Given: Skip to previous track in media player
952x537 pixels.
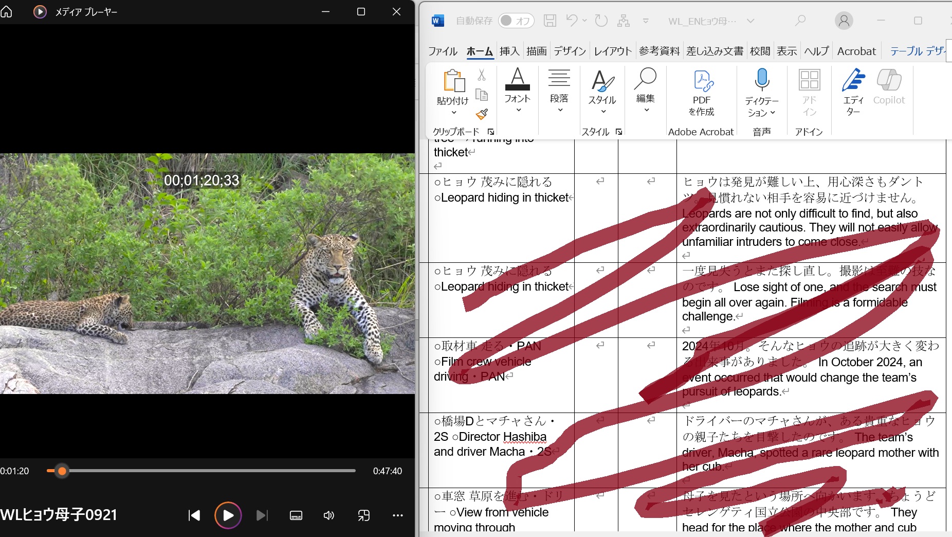Looking at the screenshot, I should click(194, 515).
